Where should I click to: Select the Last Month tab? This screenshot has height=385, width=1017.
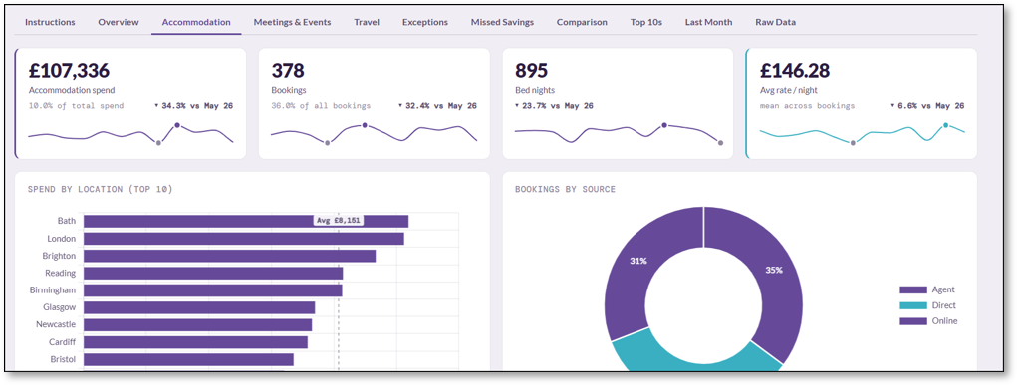pos(709,22)
